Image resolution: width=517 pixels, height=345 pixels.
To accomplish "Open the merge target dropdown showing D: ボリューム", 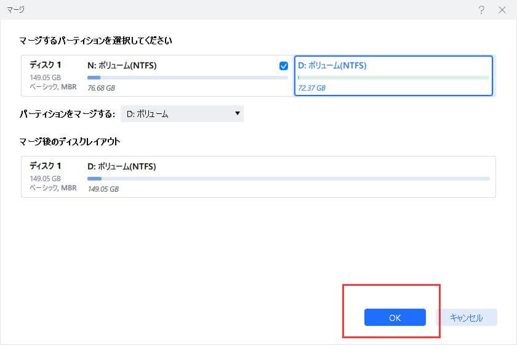I will click(x=182, y=114).
